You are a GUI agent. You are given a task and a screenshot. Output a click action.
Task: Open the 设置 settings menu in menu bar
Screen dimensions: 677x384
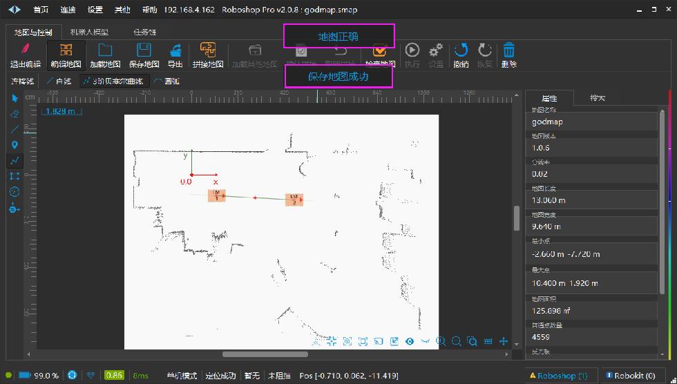[95, 10]
